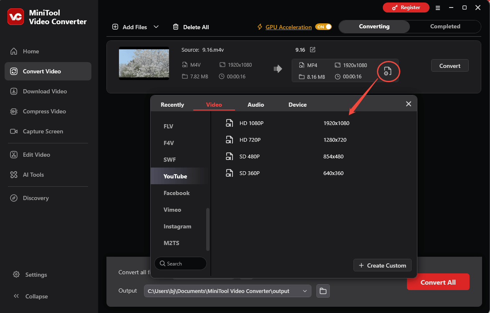Open the Output path dropdown
490x313 pixels.
(x=305, y=291)
